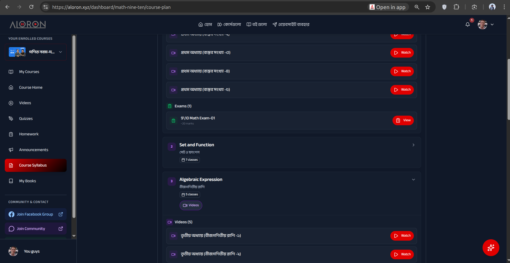The height and width of the screenshot is (263, 510).
Task: Click the 5 classes badge
Action: [x=190, y=195]
